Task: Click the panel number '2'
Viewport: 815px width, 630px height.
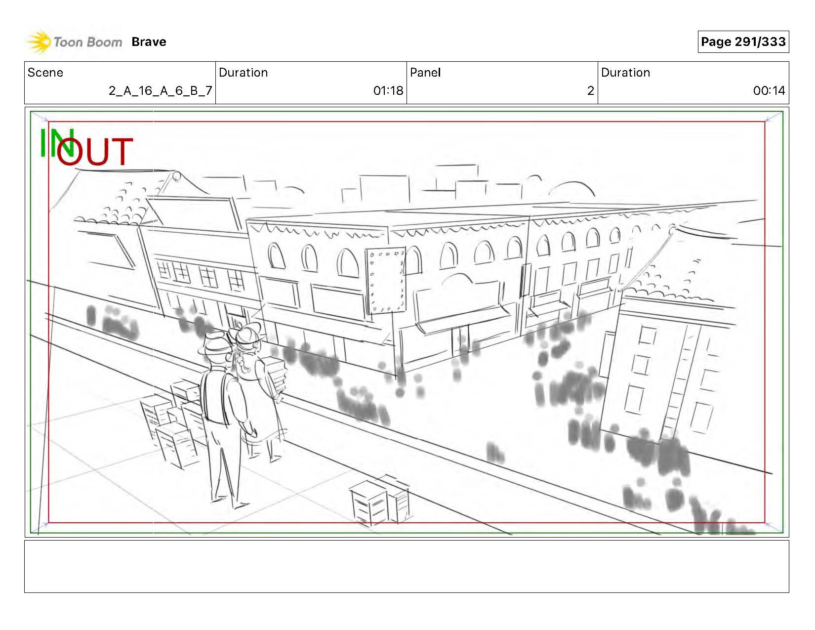Action: coord(590,91)
